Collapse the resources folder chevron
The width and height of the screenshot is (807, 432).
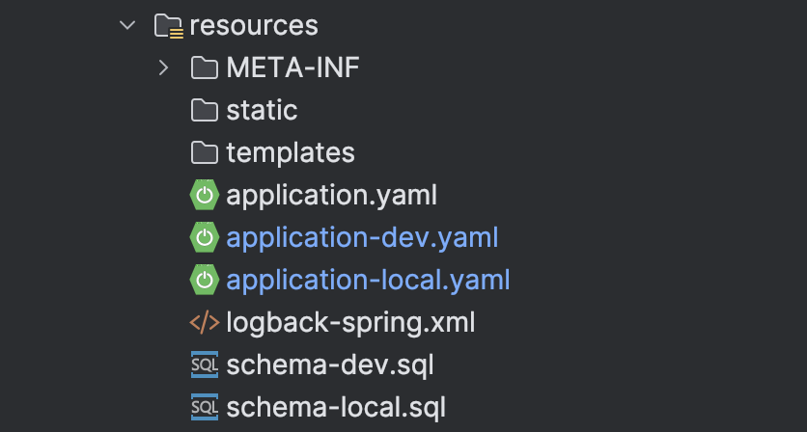127,25
